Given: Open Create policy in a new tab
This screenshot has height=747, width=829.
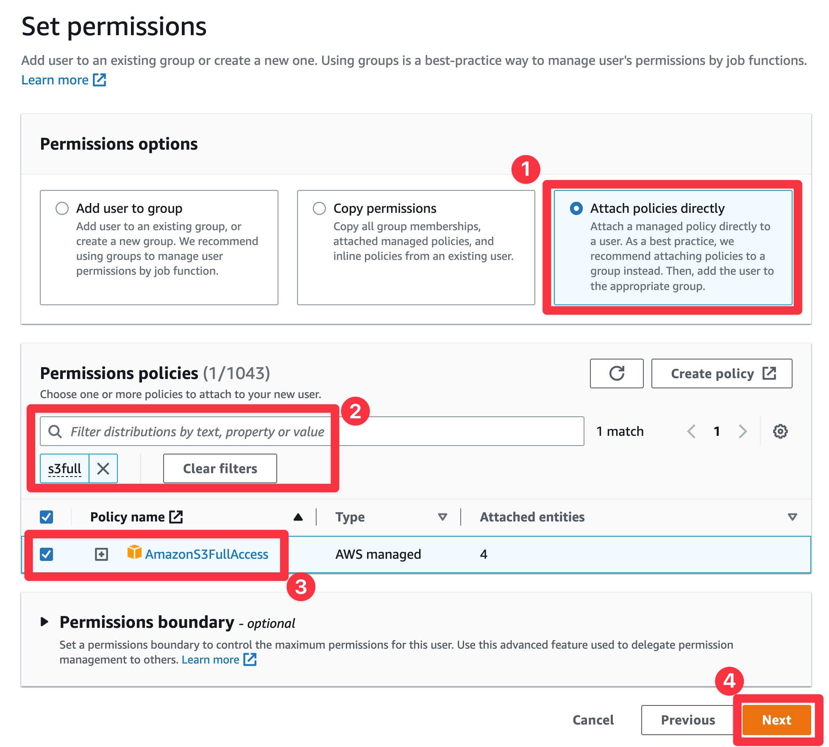Looking at the screenshot, I should [x=722, y=373].
